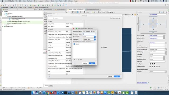169x95 pixels.
Task: Open the File name dropdown
Action: (89, 40)
